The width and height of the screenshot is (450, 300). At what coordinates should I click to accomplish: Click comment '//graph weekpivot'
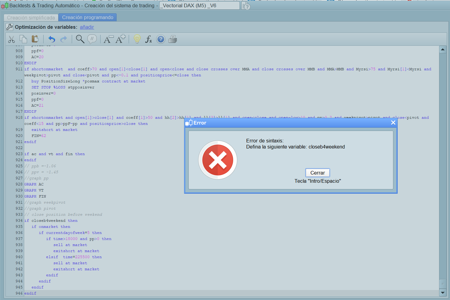45,202
